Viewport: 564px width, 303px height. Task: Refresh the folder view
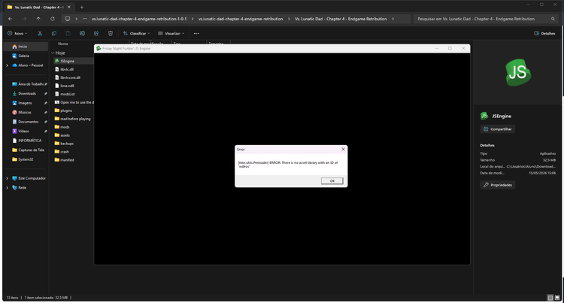(53, 19)
